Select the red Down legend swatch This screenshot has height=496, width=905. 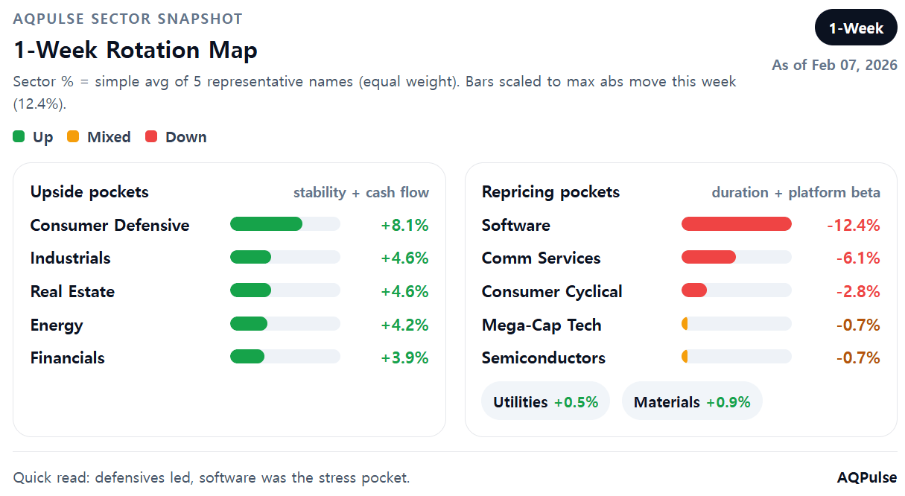point(151,137)
